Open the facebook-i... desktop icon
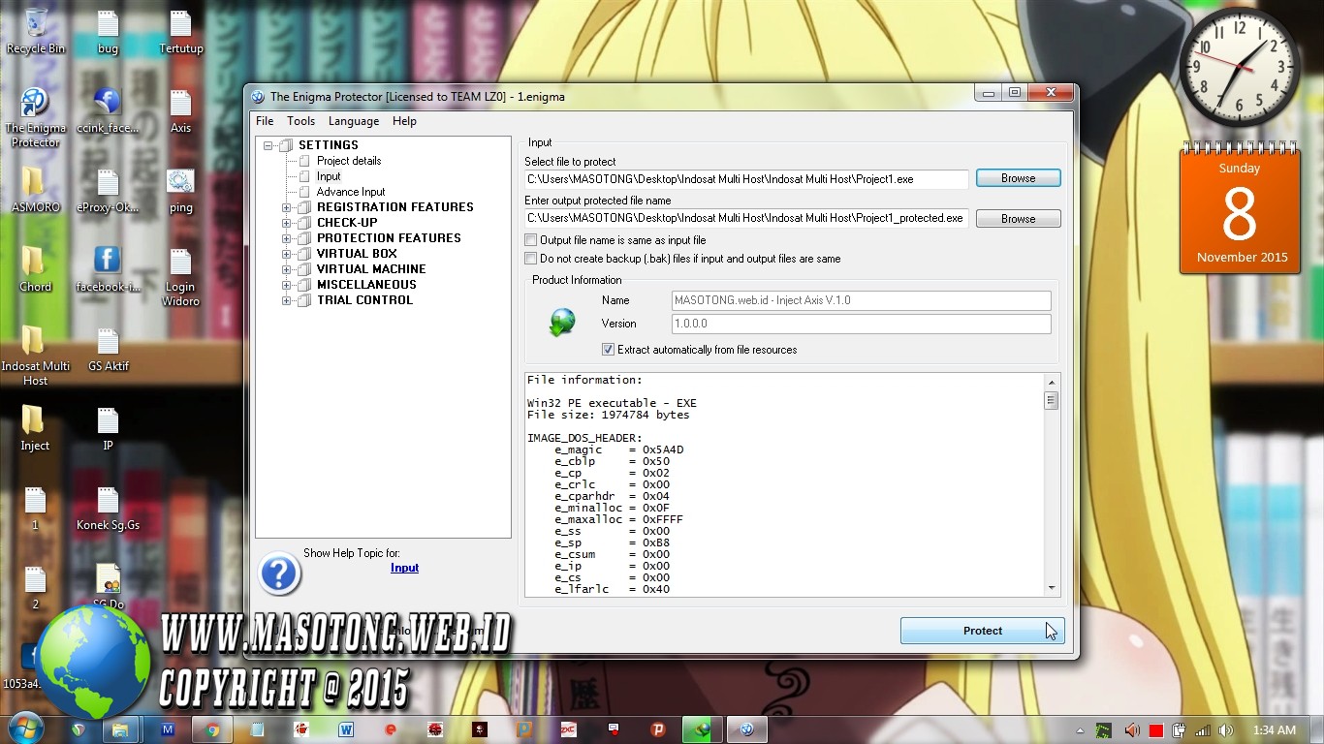Screen dimensions: 1324x744 108,268
